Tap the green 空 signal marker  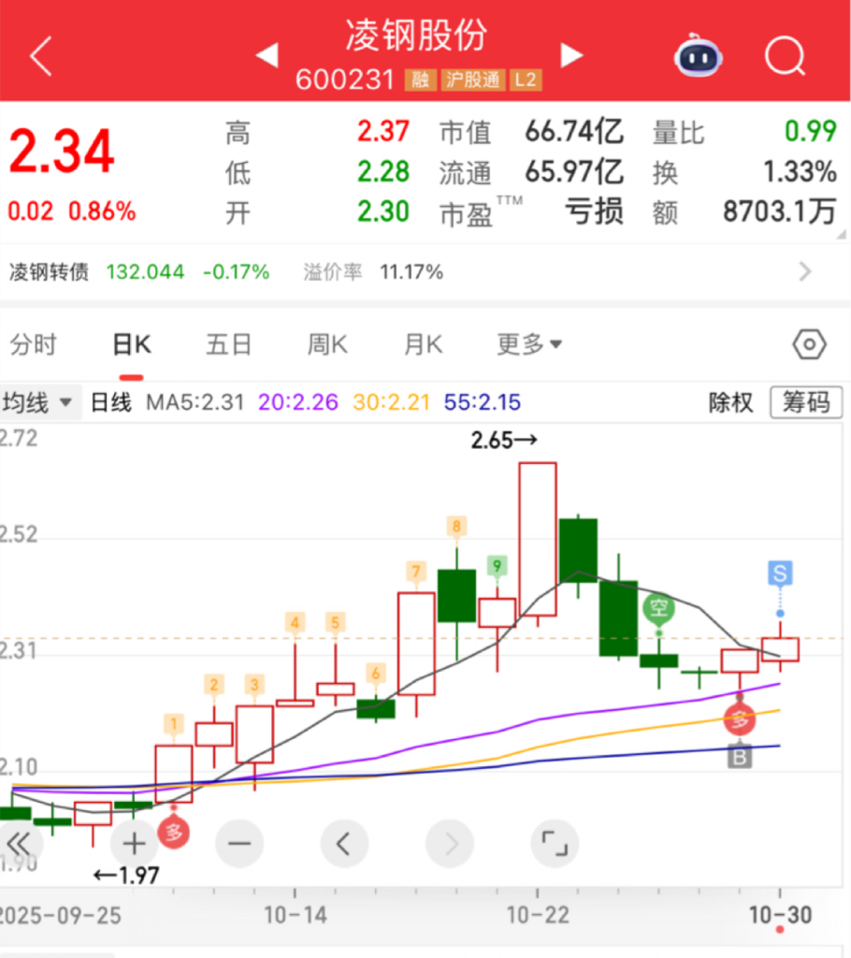tap(658, 608)
